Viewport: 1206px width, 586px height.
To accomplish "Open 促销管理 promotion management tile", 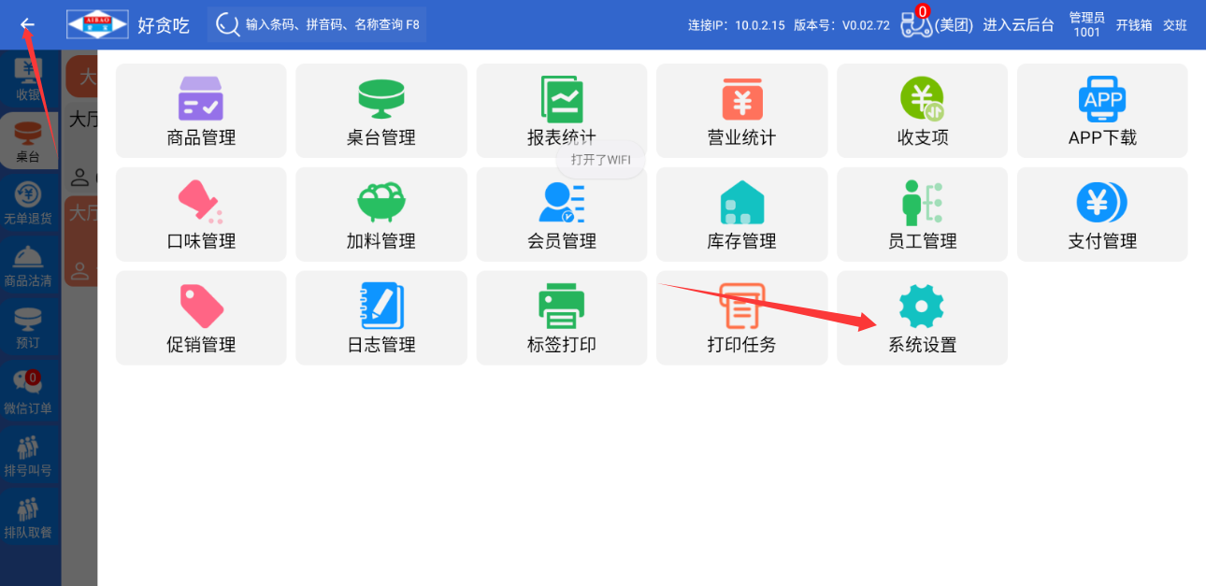I will click(200, 318).
